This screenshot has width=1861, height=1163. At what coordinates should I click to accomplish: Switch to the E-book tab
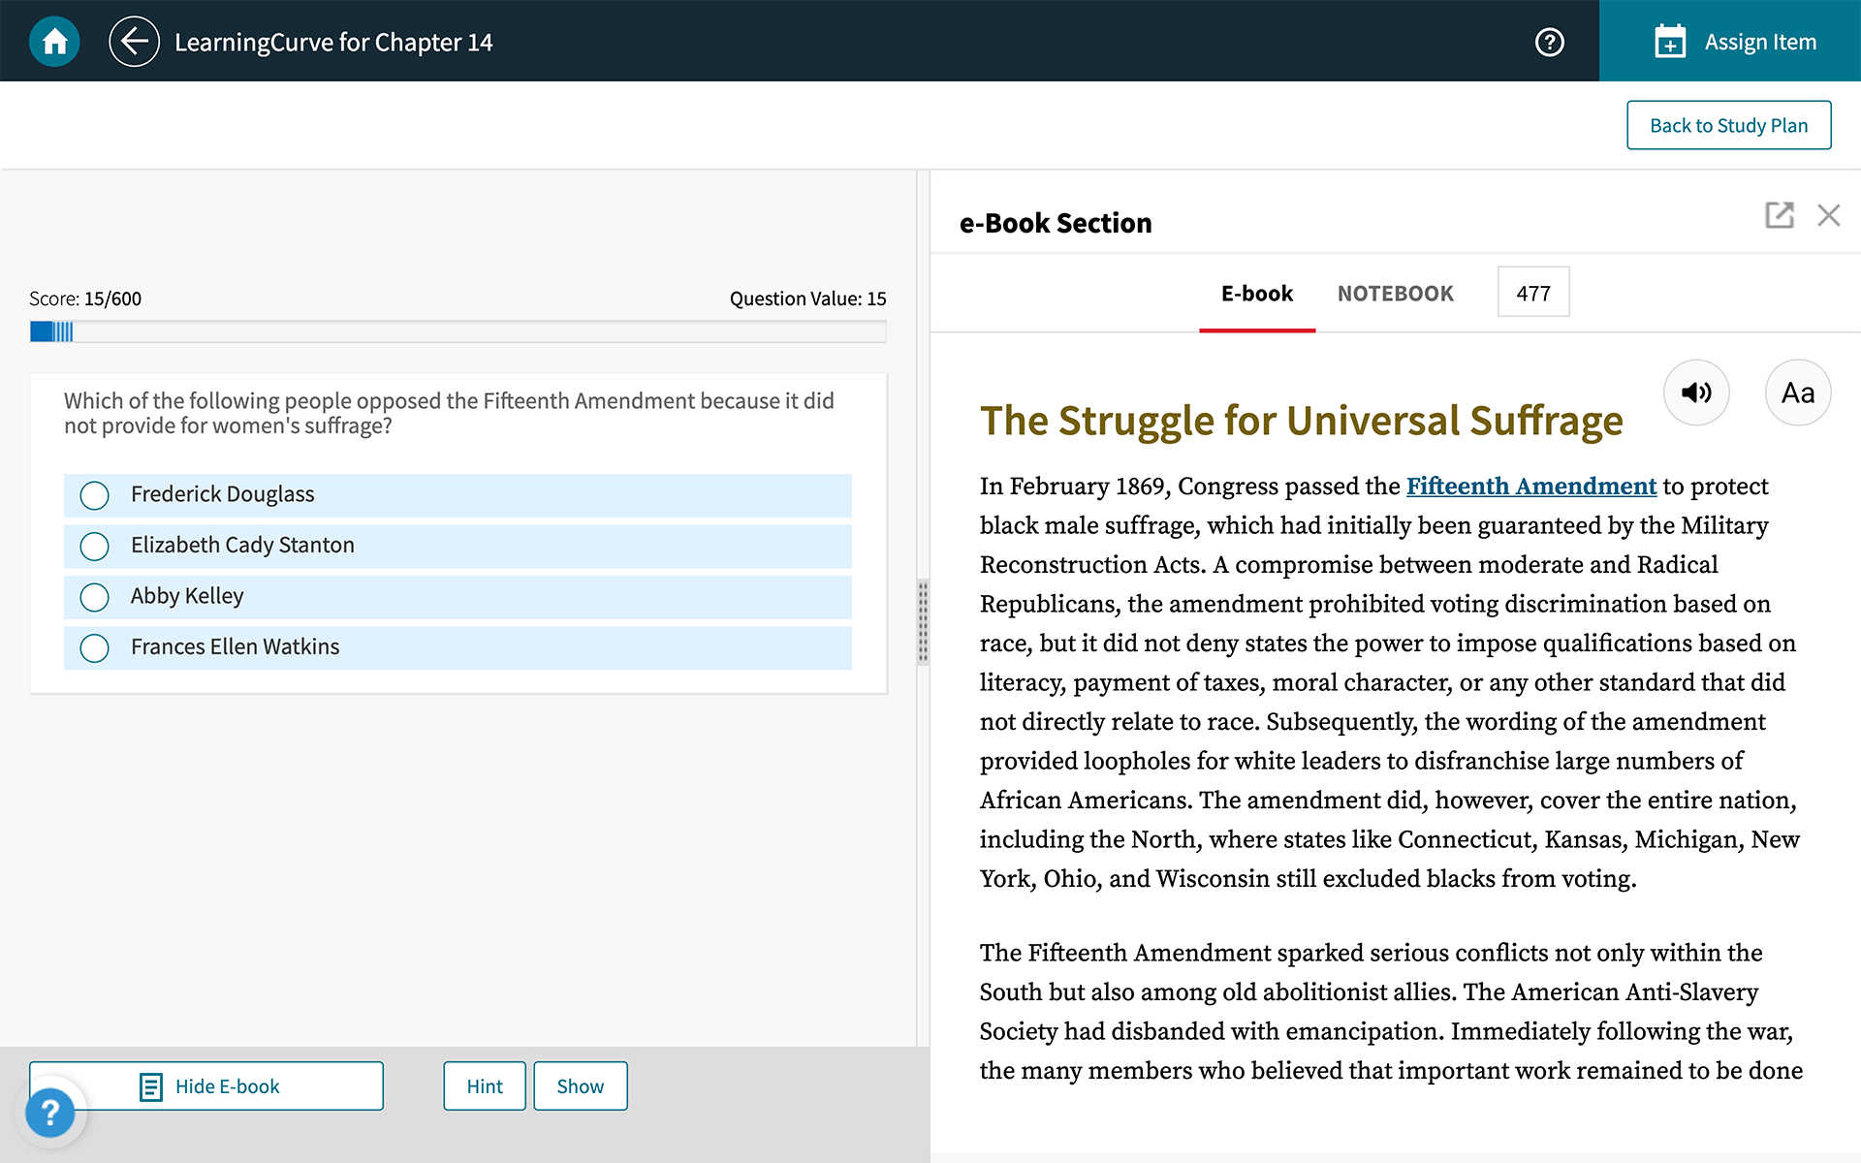coord(1257,292)
